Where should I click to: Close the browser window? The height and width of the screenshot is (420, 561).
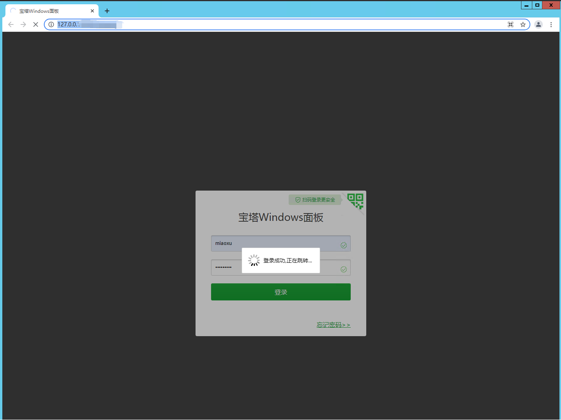click(551, 5)
